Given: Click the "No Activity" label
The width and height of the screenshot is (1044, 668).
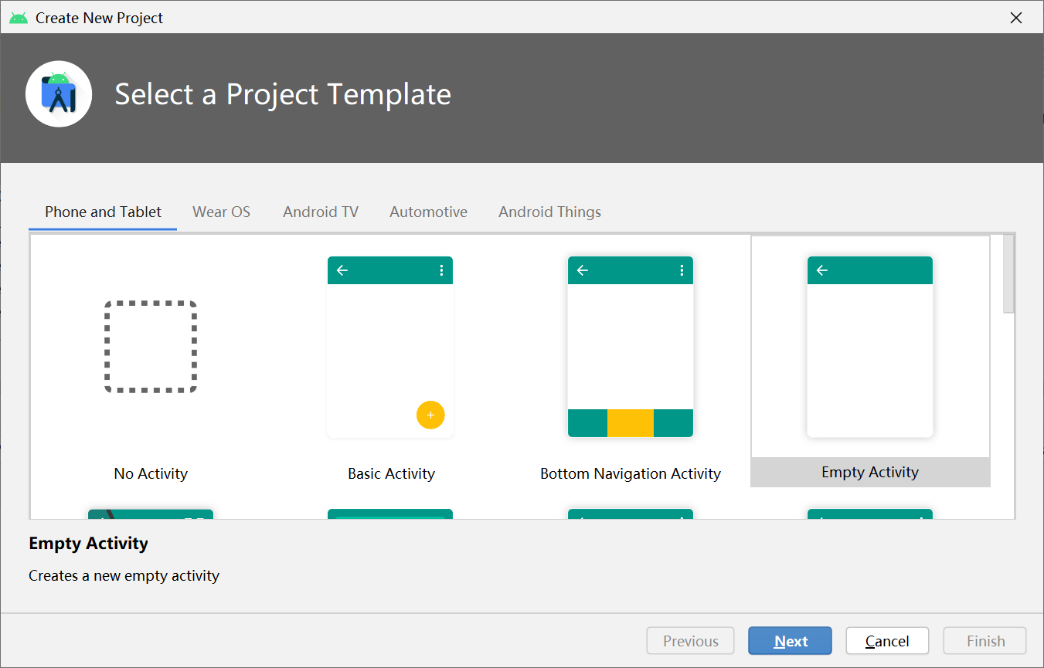Looking at the screenshot, I should (151, 473).
